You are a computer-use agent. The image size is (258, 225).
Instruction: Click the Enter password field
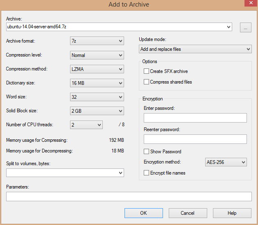pyautogui.click(x=195, y=118)
